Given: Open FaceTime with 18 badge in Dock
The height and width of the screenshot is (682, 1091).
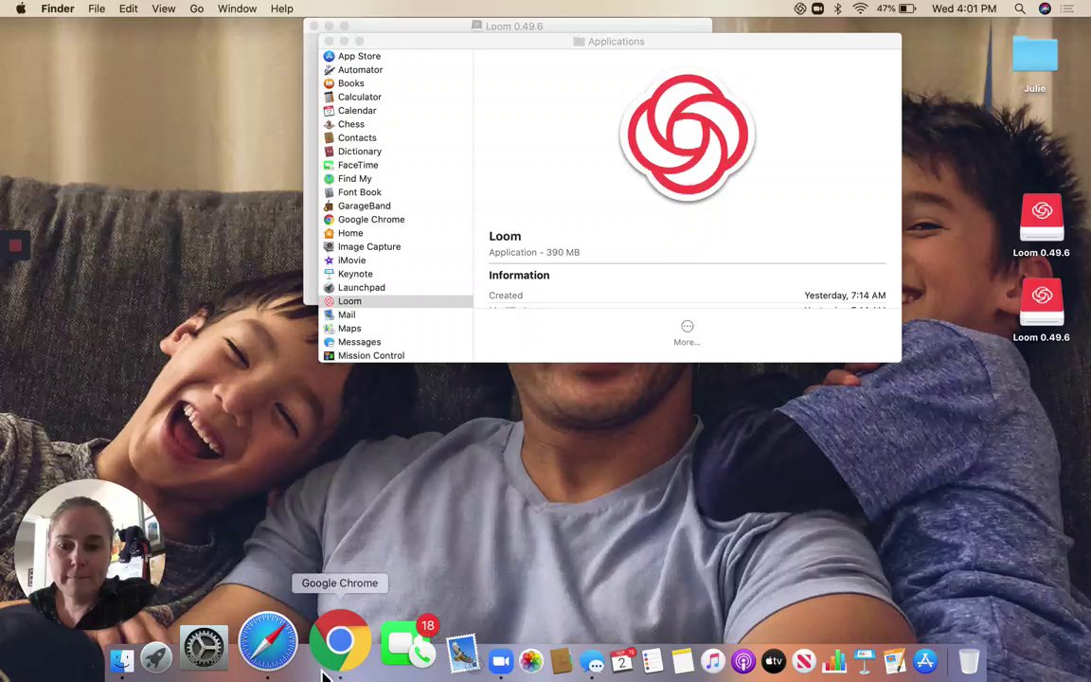Looking at the screenshot, I should 408,644.
